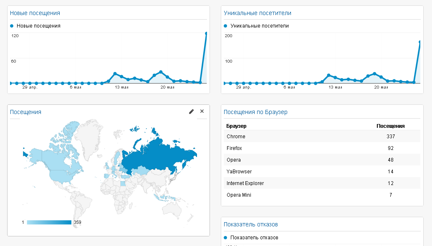Select the Firefox browser row
This screenshot has height=246, width=432.
click(322, 148)
